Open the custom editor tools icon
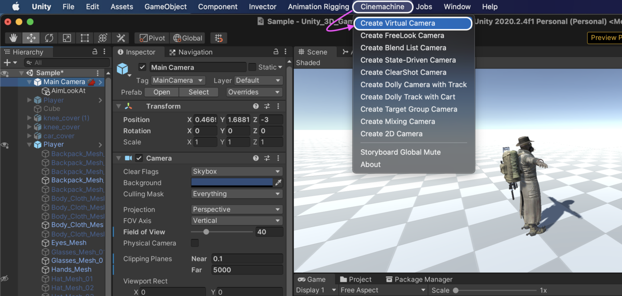 (x=121, y=38)
